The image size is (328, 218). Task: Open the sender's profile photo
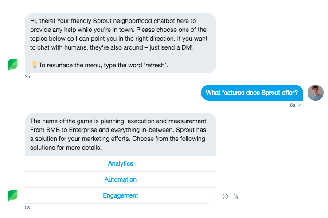[x=316, y=93]
